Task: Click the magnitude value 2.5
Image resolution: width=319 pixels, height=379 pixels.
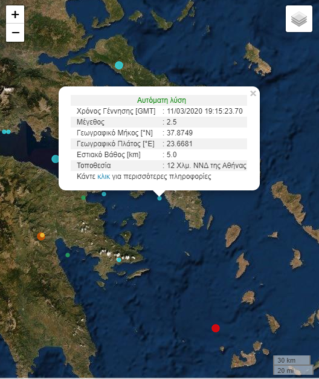Action: pos(172,122)
